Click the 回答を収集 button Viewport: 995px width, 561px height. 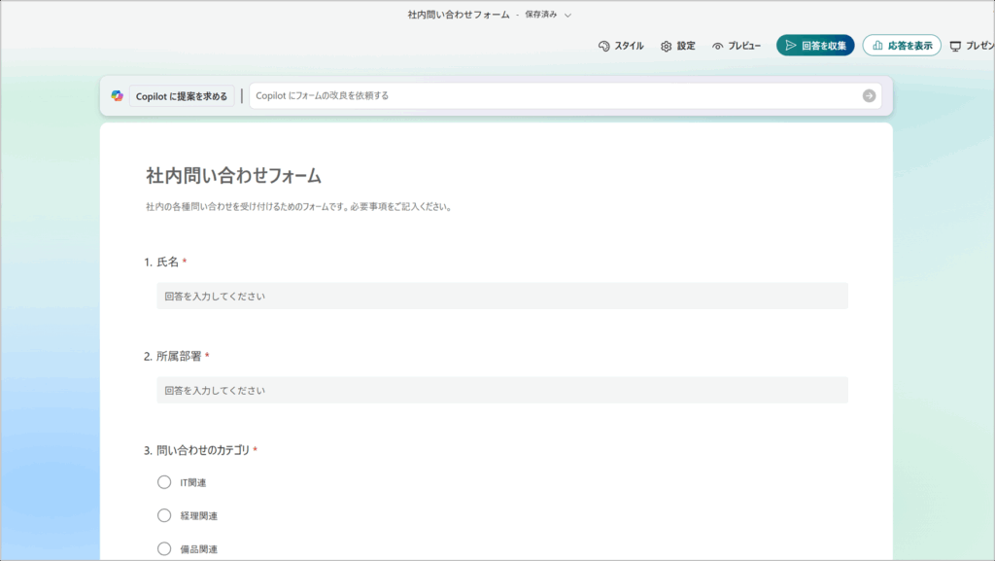(814, 46)
